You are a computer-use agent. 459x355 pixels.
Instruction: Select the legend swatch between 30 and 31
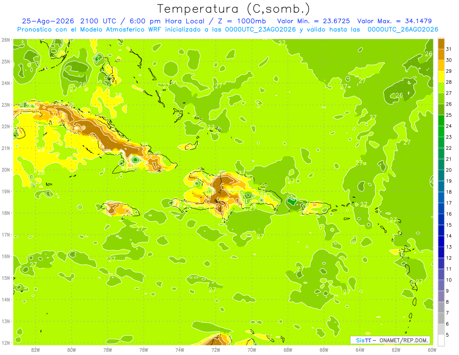pyautogui.click(x=441, y=55)
